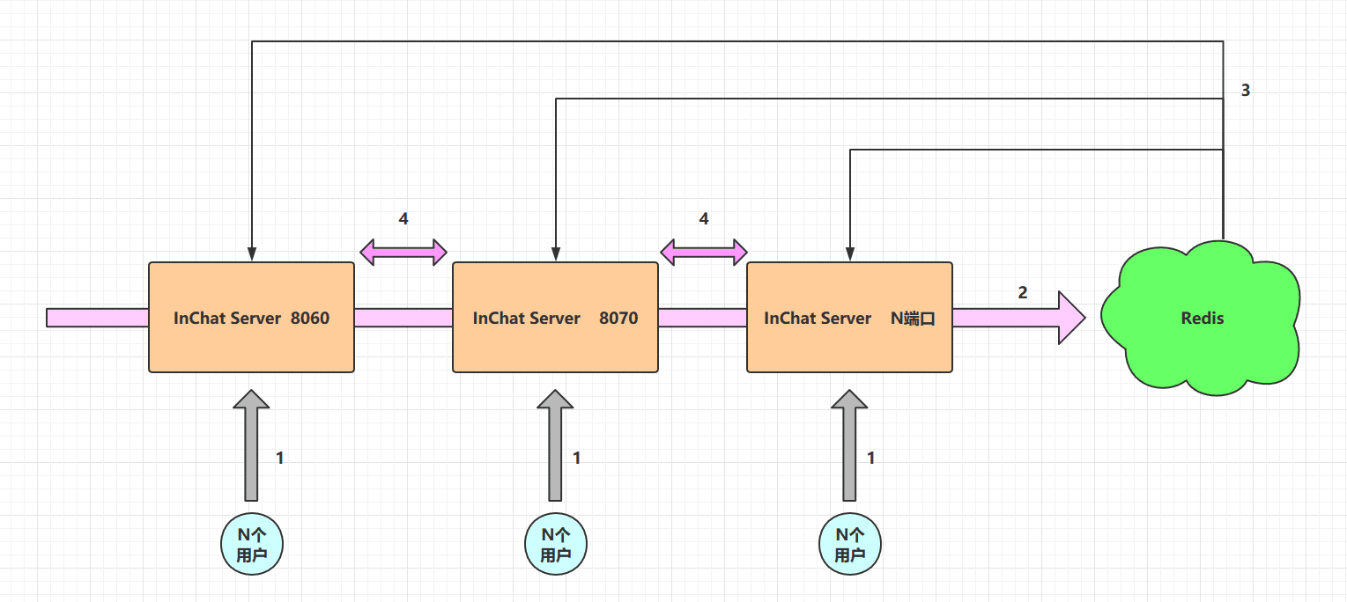Image resolution: width=1347 pixels, height=602 pixels.
Task: Select the InChat Server 8070 box
Action: [x=555, y=317]
